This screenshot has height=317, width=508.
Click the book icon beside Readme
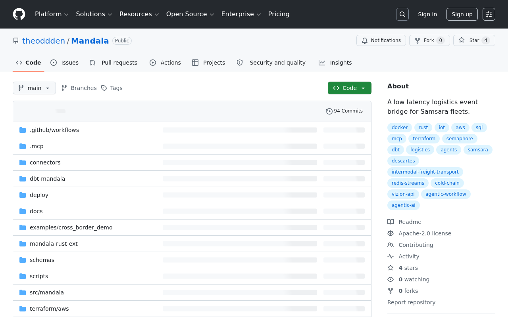(391, 222)
